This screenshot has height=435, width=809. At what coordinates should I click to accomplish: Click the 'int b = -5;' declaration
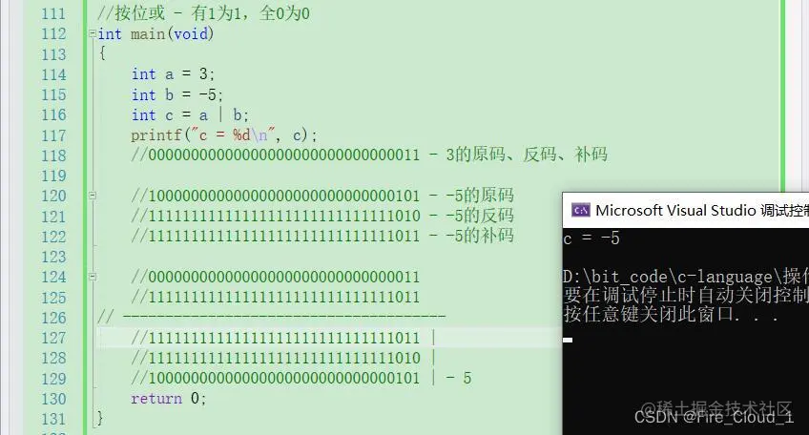177,95
